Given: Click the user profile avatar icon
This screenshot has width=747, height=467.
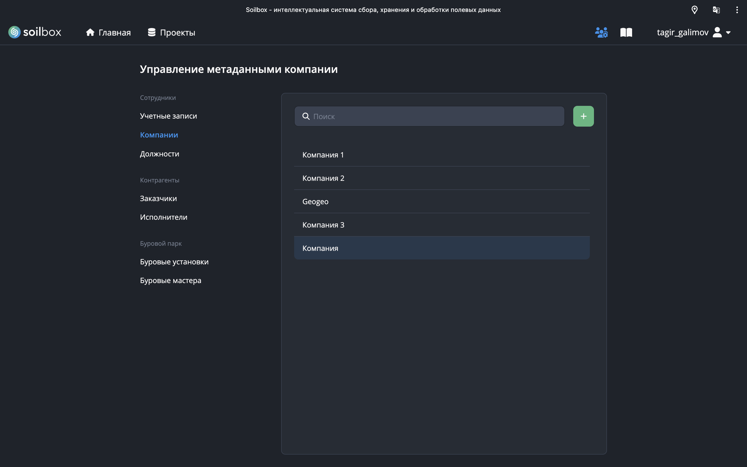Looking at the screenshot, I should tap(717, 32).
